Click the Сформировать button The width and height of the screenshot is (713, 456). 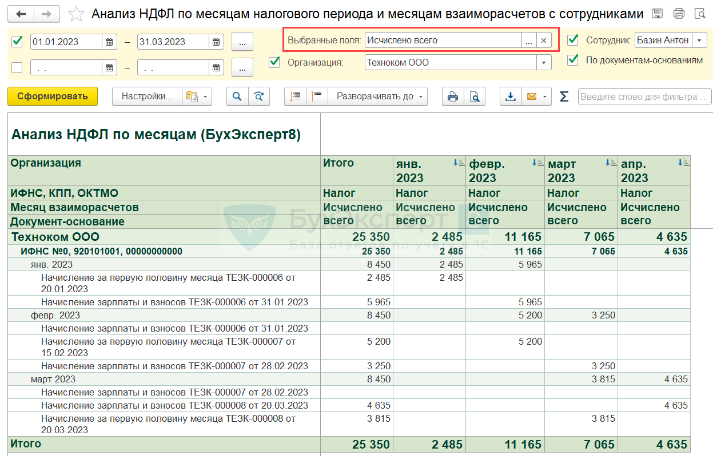pyautogui.click(x=53, y=96)
